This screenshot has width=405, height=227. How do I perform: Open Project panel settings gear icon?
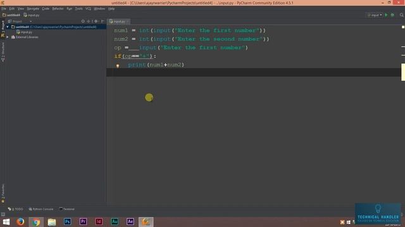click(96, 21)
